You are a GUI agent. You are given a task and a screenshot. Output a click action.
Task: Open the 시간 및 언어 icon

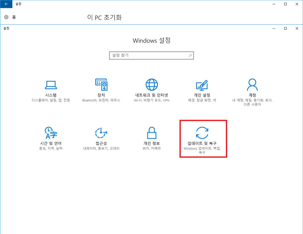coord(51,133)
